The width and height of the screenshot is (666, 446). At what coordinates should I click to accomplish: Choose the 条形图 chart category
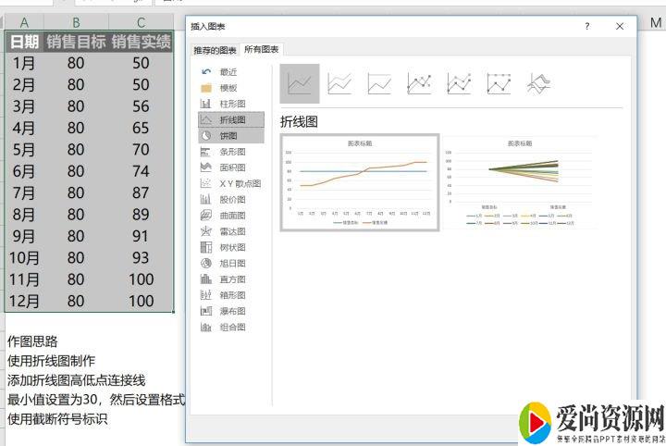tap(231, 151)
